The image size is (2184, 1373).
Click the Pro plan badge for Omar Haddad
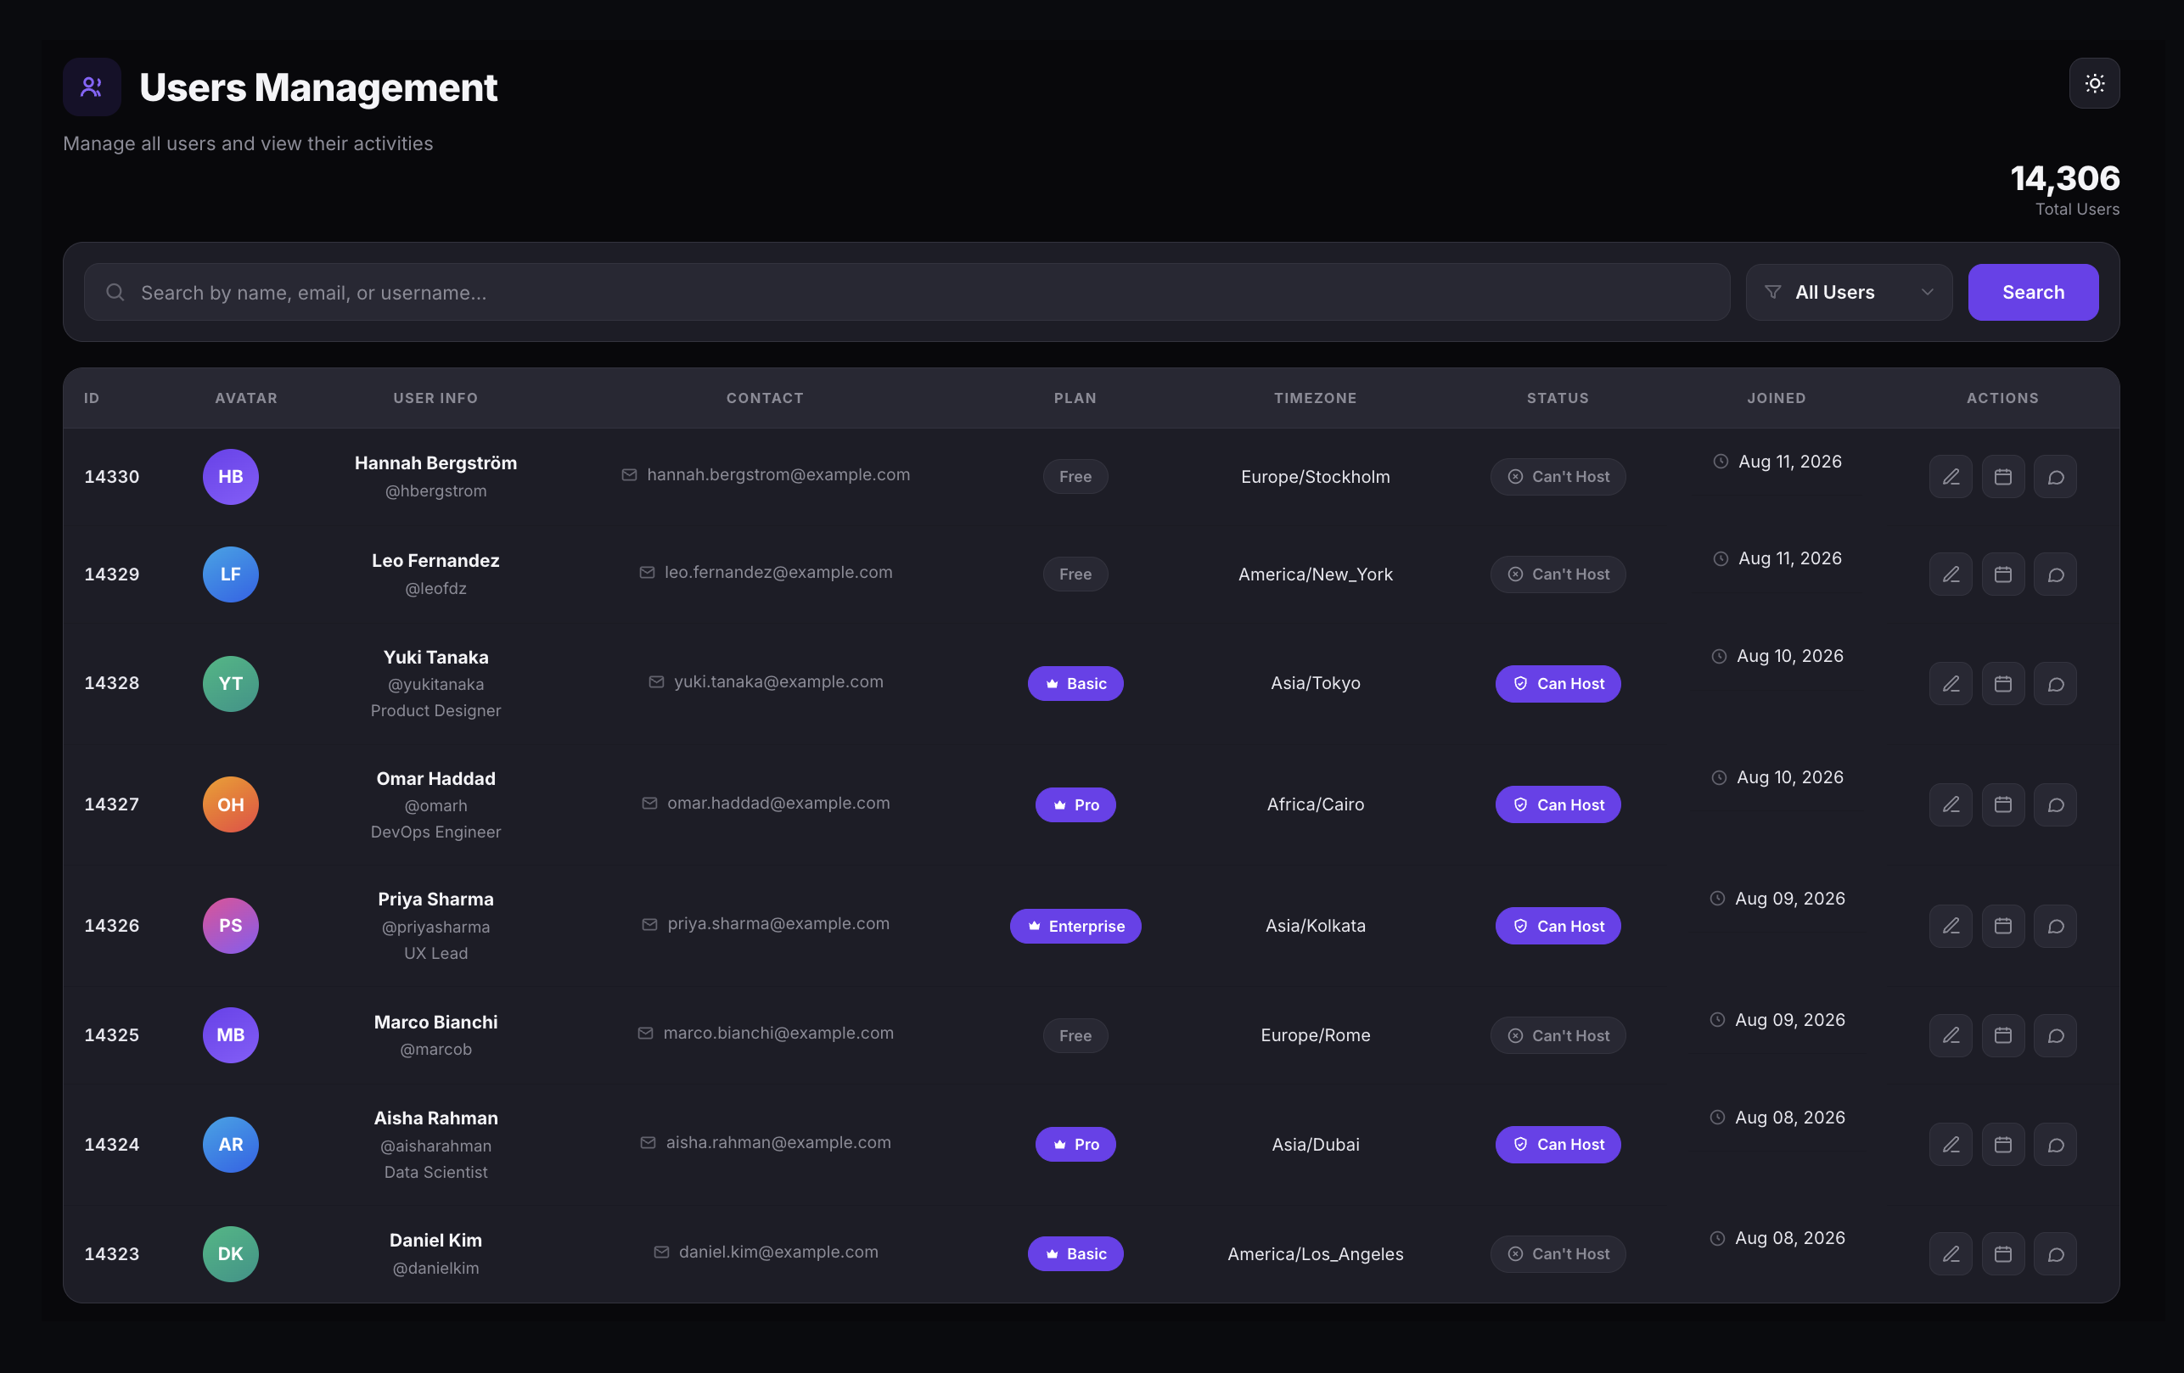[x=1075, y=804]
